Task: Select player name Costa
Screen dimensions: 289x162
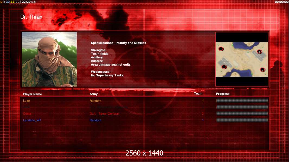Action: pyautogui.click(x=27, y=114)
